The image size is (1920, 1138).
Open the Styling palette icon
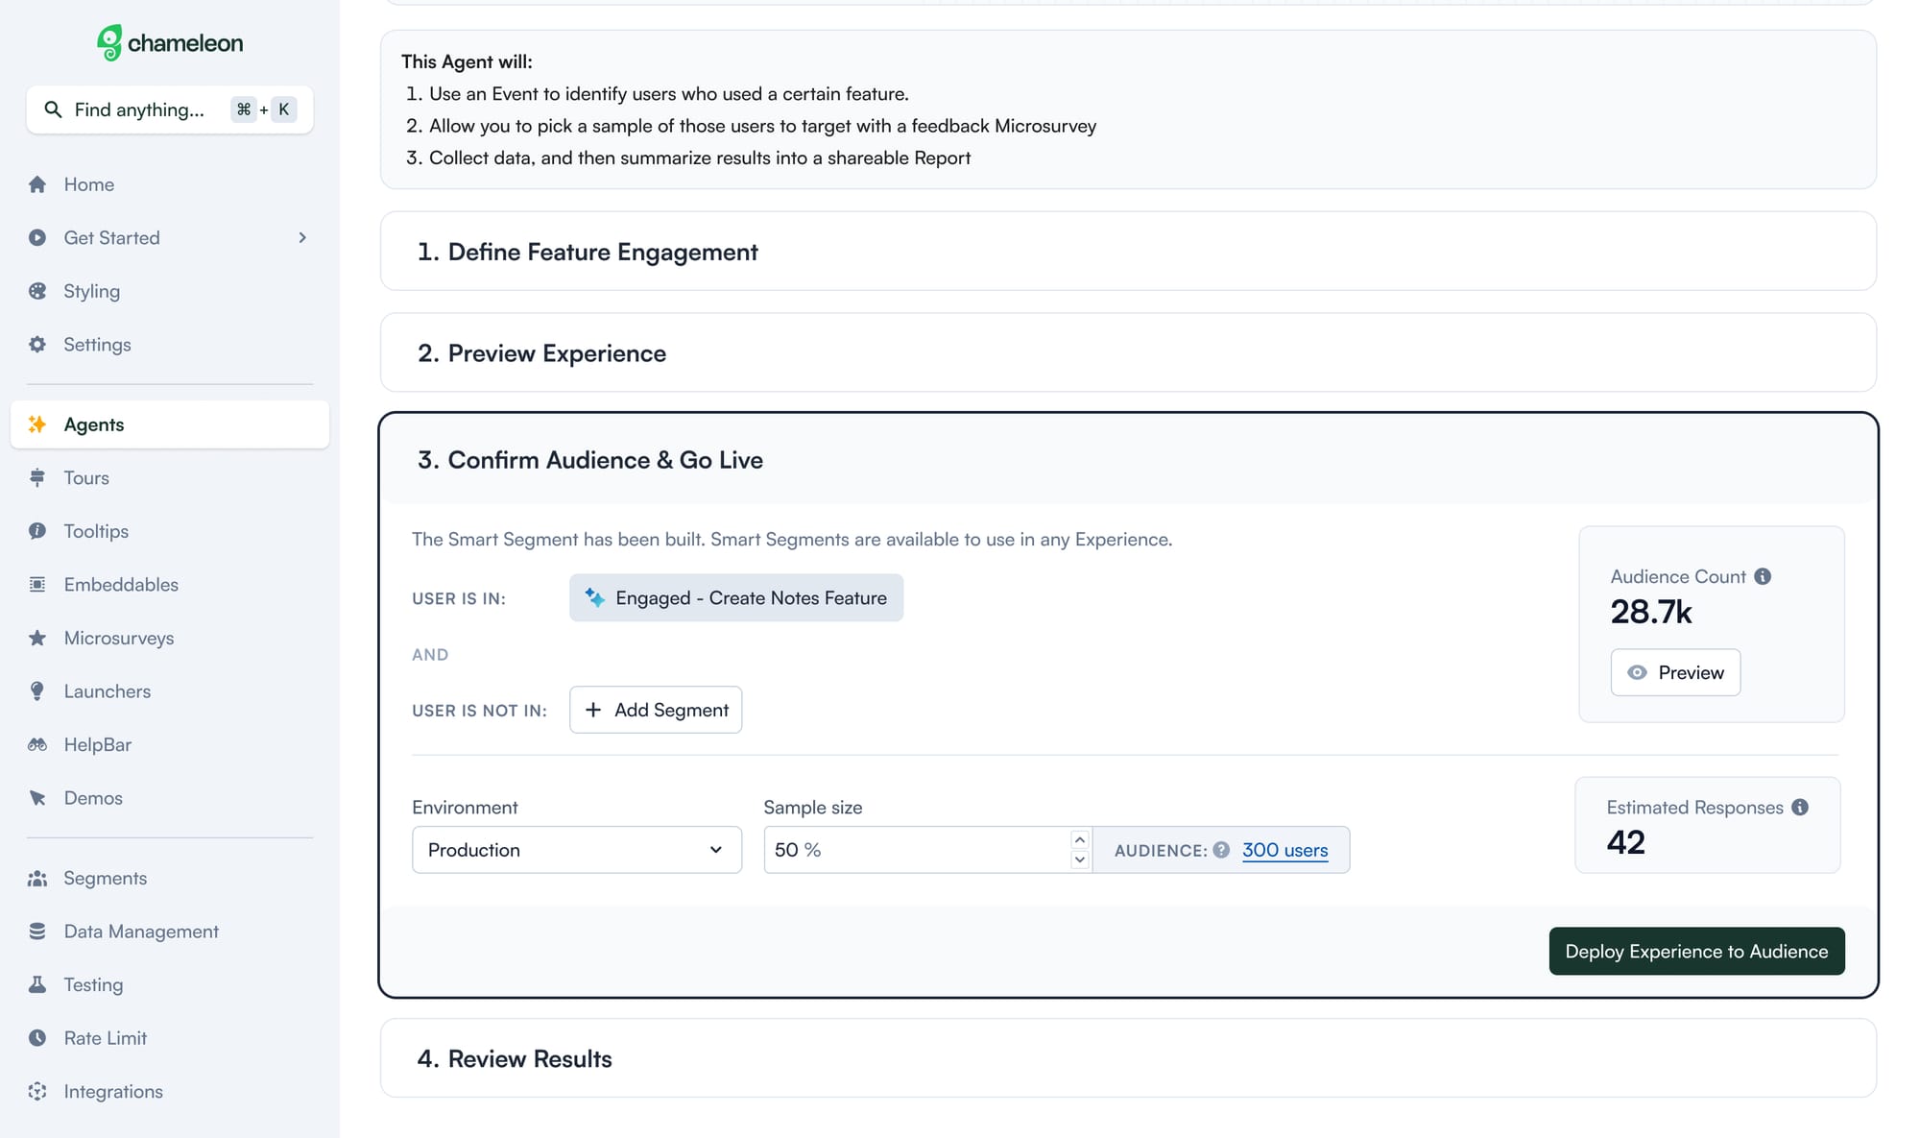pos(37,291)
